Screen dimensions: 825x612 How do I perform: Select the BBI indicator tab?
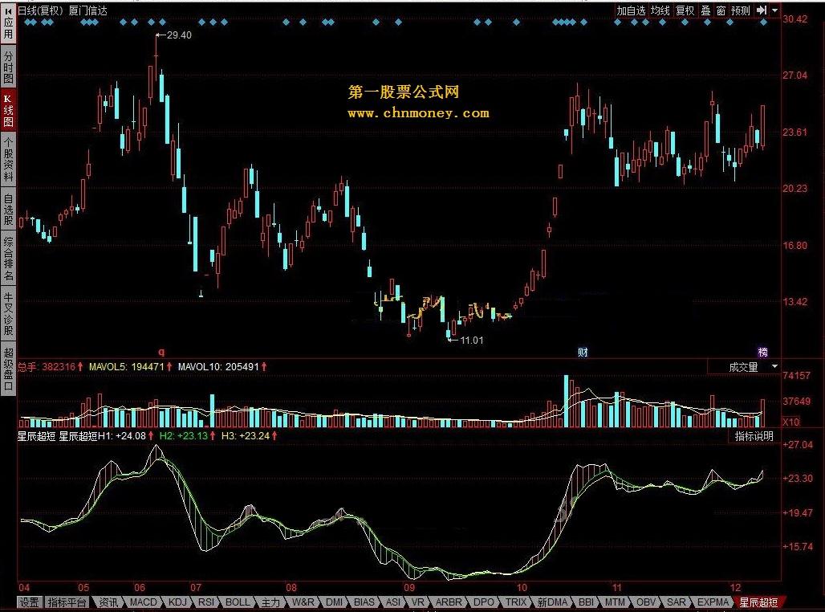point(586,602)
